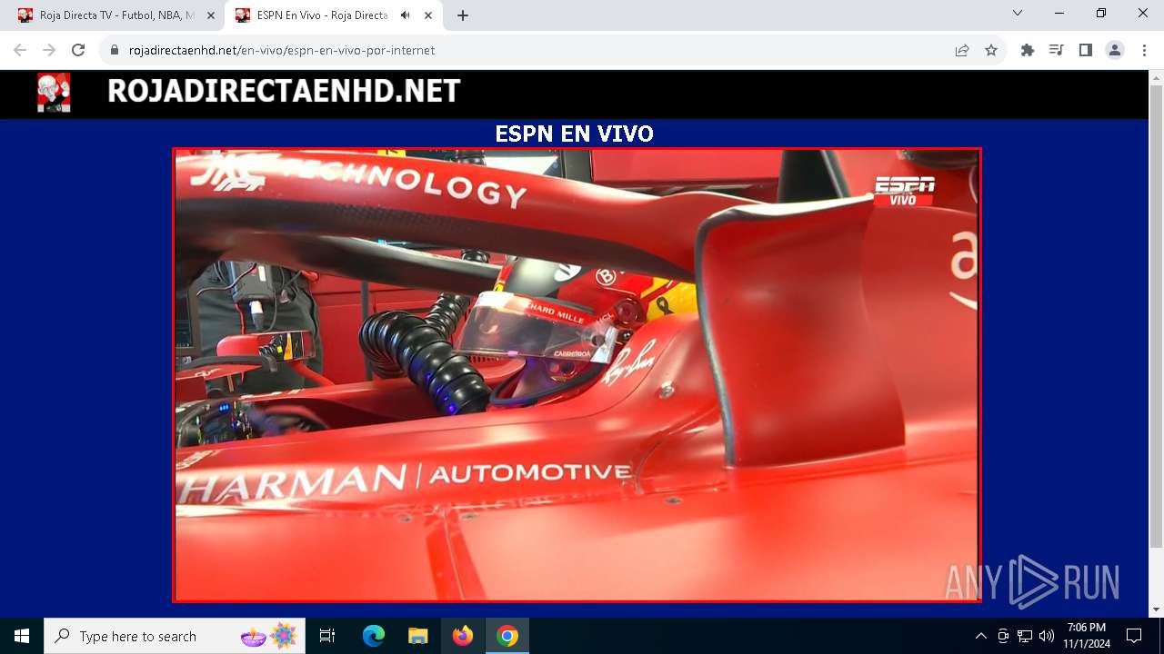The height and width of the screenshot is (654, 1164).
Task: Minimize the Chrome window
Action: point(1059,14)
